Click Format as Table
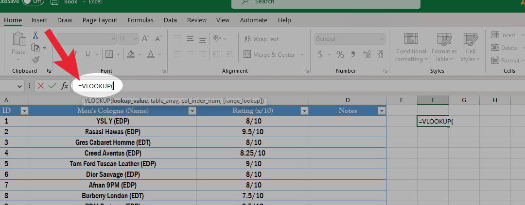The width and height of the screenshot is (525, 205). (444, 47)
